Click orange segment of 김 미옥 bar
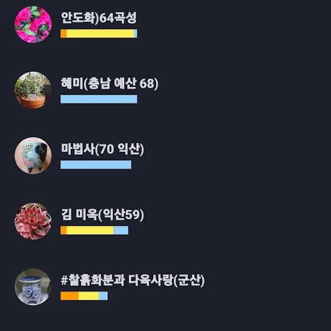Screen dimensions: 331x331 pyautogui.click(x=64, y=231)
